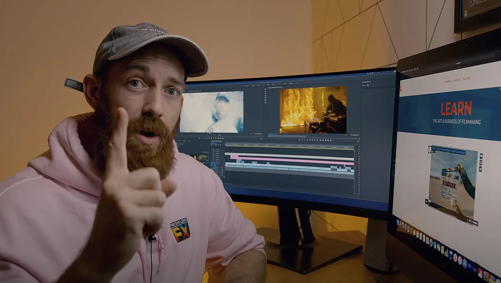Click the uploader avatar on the video

tap(430, 150)
